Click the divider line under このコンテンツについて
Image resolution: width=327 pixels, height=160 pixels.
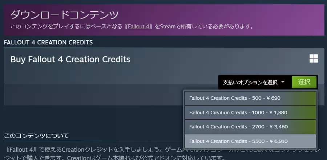(91, 141)
